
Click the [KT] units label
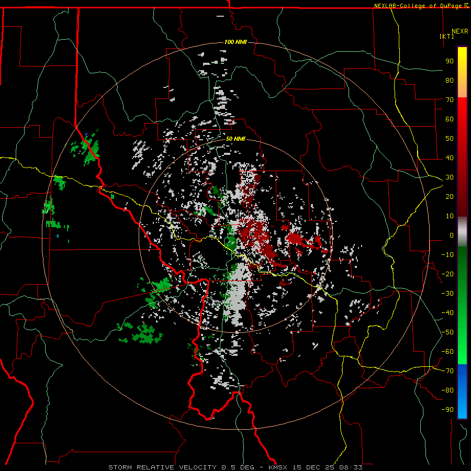(446, 36)
